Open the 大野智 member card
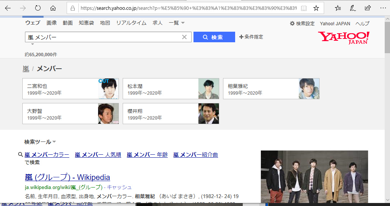 [71, 114]
